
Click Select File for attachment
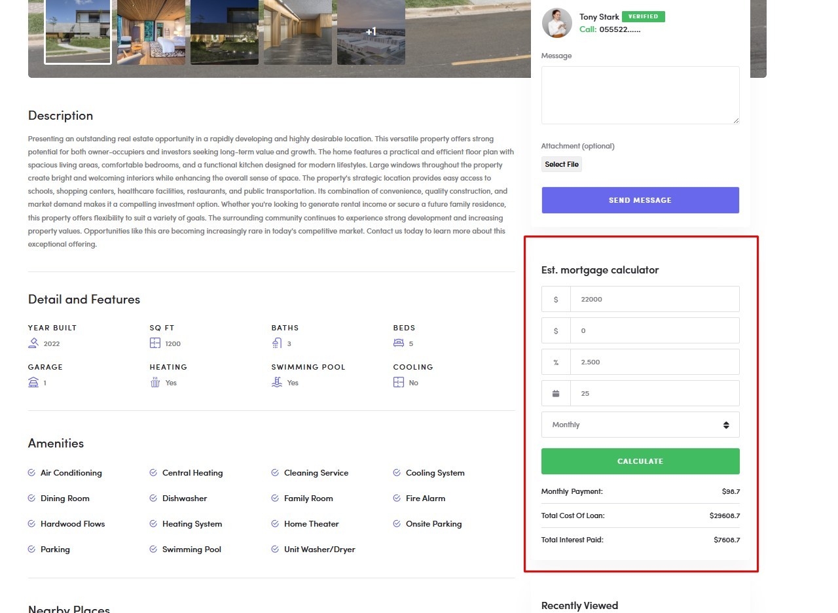[562, 164]
